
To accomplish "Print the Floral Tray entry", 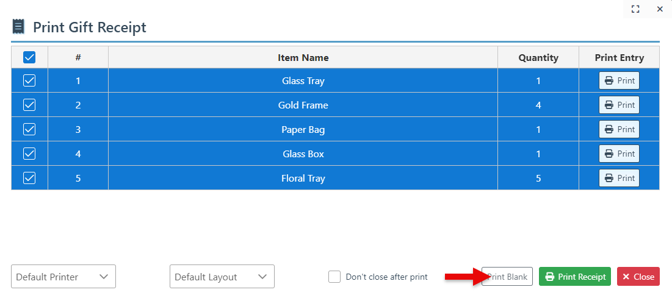I will pos(619,178).
